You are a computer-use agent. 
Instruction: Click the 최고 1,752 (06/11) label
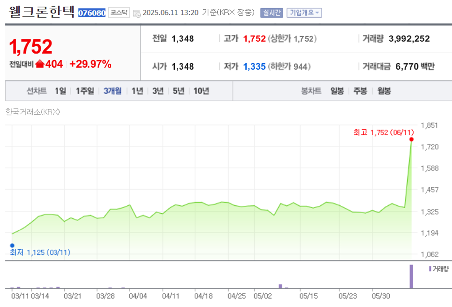[384, 132]
